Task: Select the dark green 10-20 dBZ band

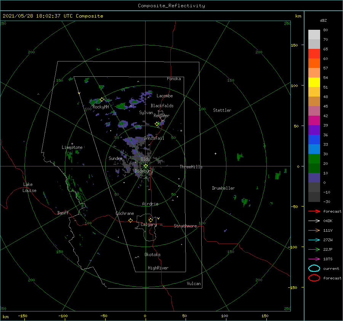Action: click(314, 168)
